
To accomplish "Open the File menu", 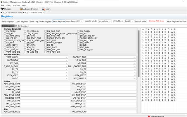I will (x=3, y=5).
